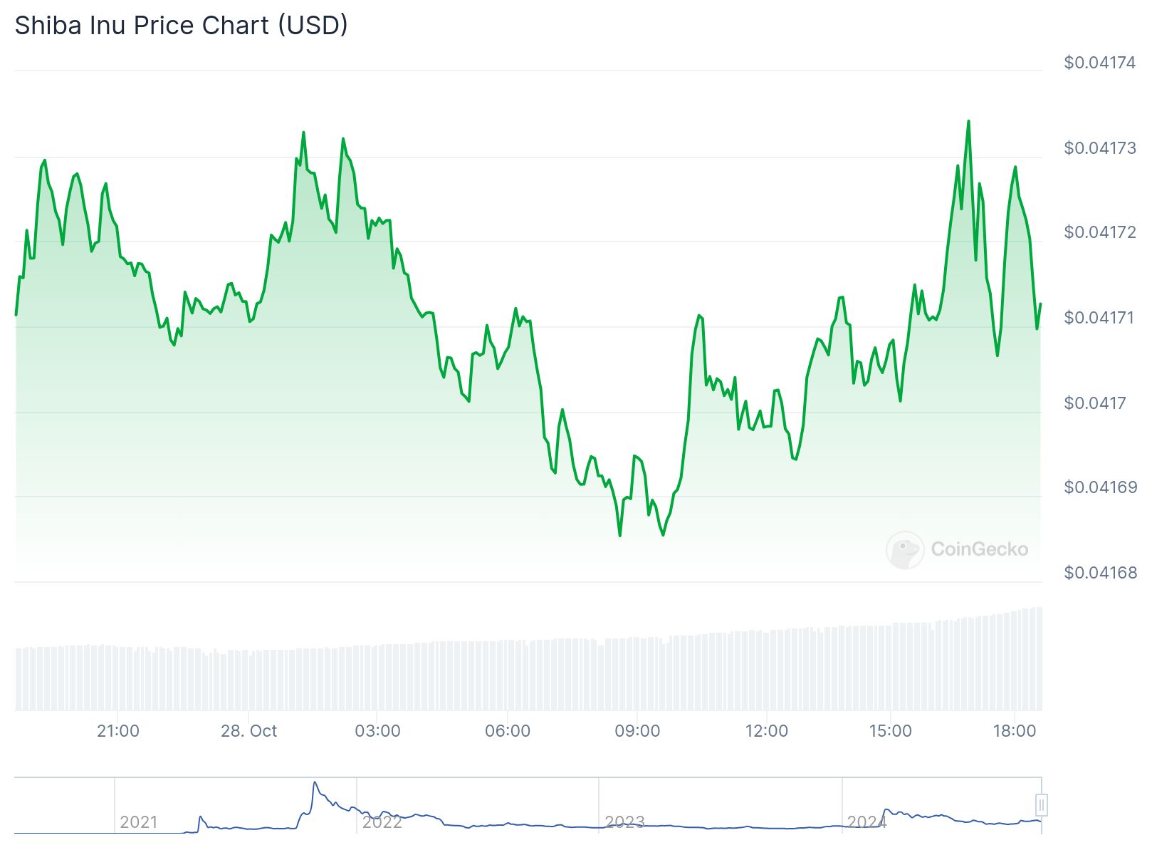
Task: Click the 2021 label in navigator
Action: tap(138, 822)
